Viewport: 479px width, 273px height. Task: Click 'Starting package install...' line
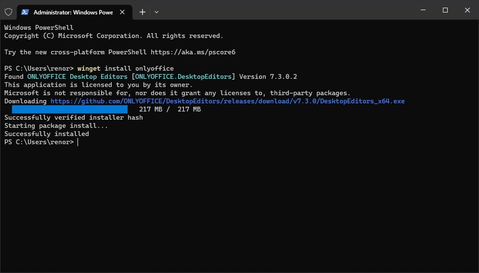[56, 125]
